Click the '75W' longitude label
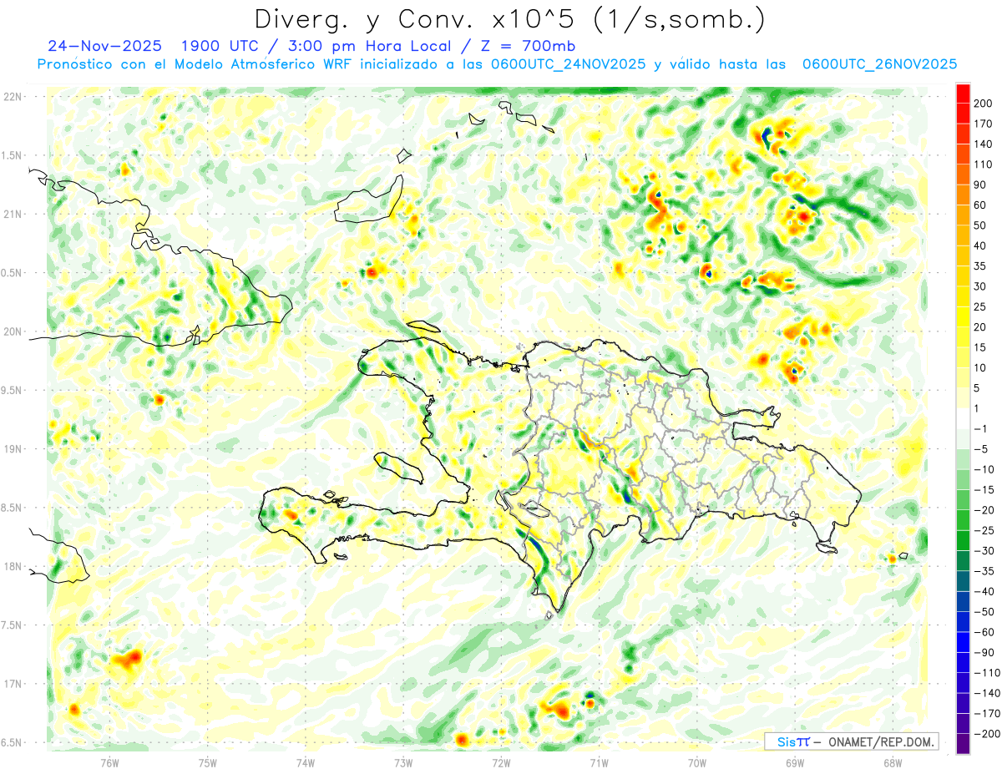This screenshot has width=1002, height=774. [x=208, y=762]
